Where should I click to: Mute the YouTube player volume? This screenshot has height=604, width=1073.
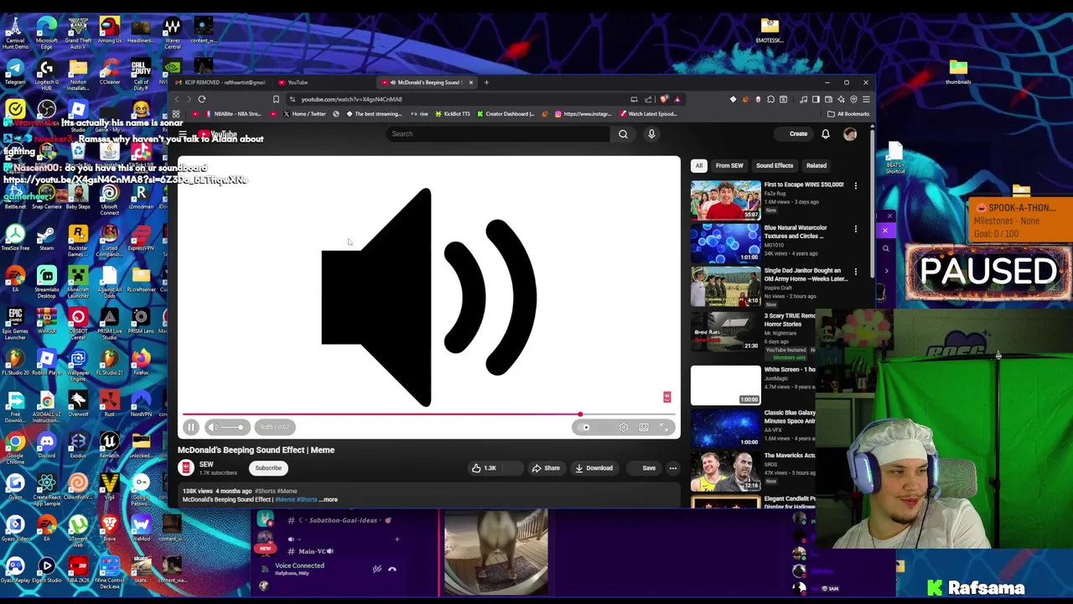pyautogui.click(x=212, y=427)
